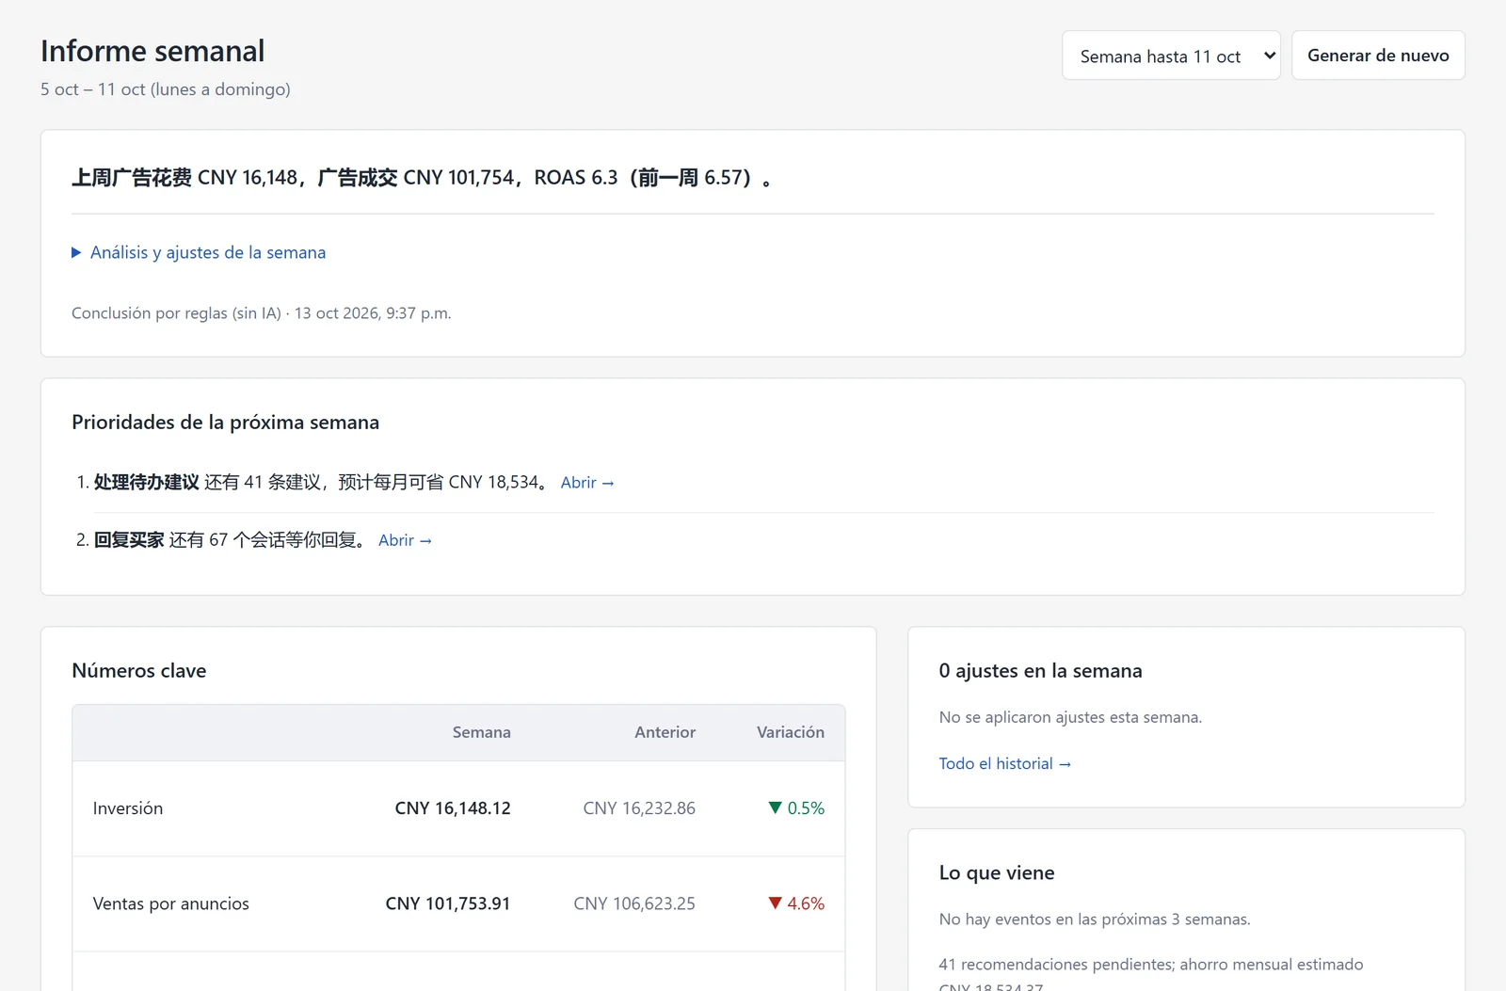Image resolution: width=1506 pixels, height=991 pixels.
Task: Select the previous value 'CNY 16,232.86'
Action: (639, 808)
